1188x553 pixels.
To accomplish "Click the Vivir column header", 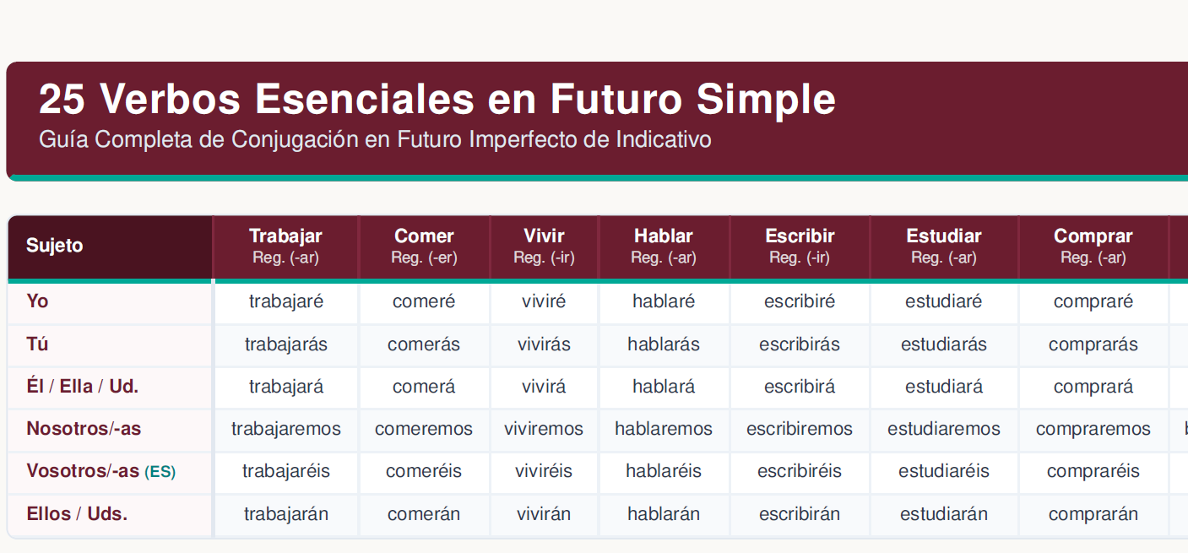I will click(544, 247).
